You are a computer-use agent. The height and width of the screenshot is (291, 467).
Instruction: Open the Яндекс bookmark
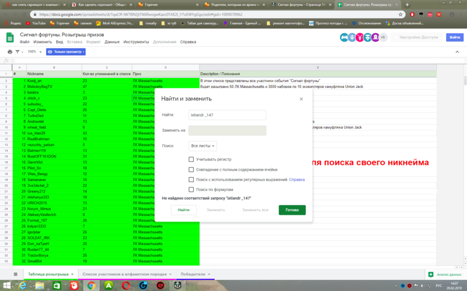13,23
